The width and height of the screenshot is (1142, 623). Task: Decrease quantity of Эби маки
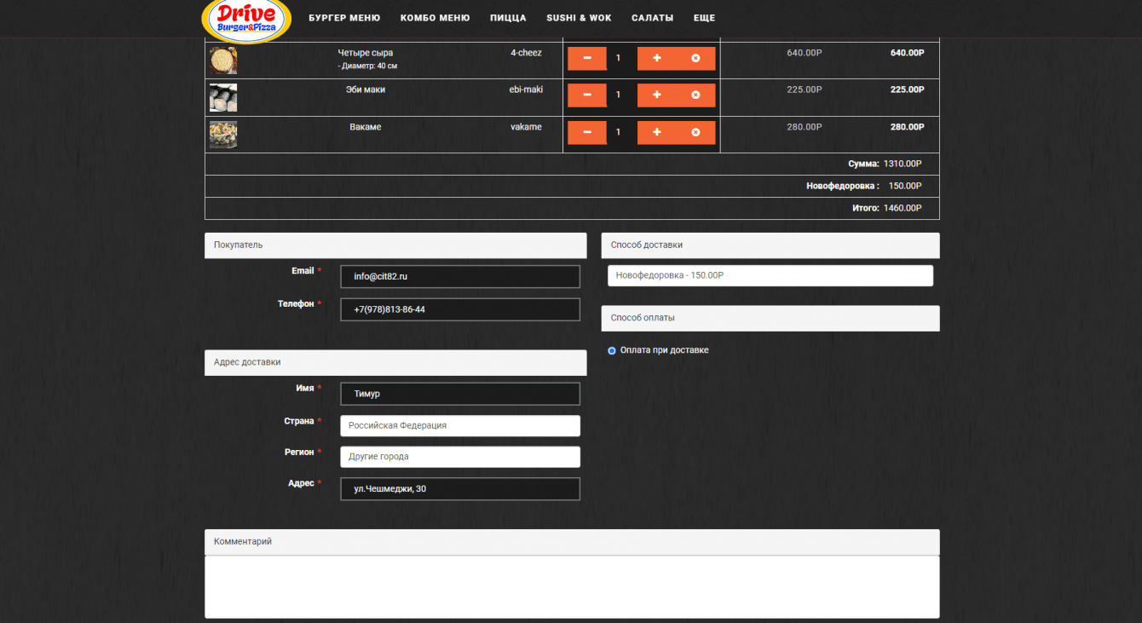tap(587, 95)
